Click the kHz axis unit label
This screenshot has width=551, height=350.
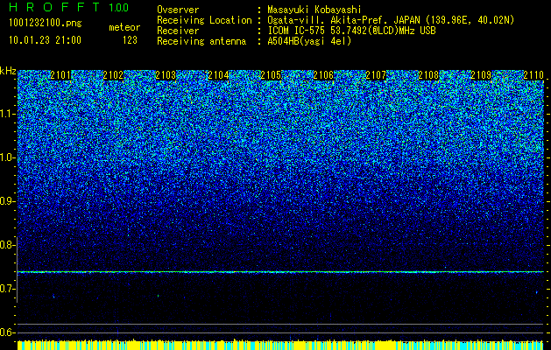pos(8,71)
